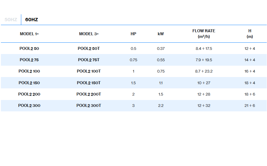Click the MODEL 1~ column header
The width and height of the screenshot is (267, 166).
pyautogui.click(x=29, y=34)
